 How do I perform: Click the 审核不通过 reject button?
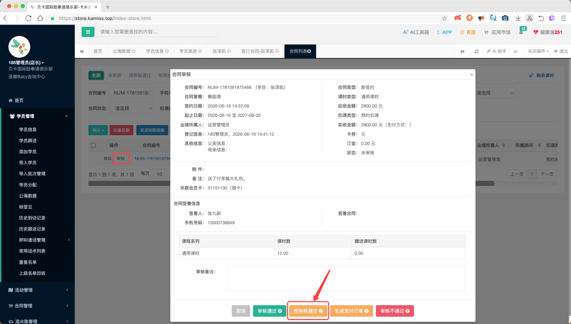tap(395, 311)
